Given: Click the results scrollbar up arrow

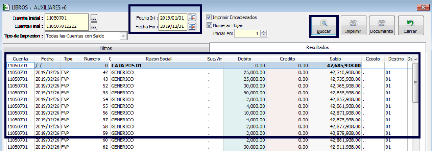Looking at the screenshot, I should [x=415, y=59].
